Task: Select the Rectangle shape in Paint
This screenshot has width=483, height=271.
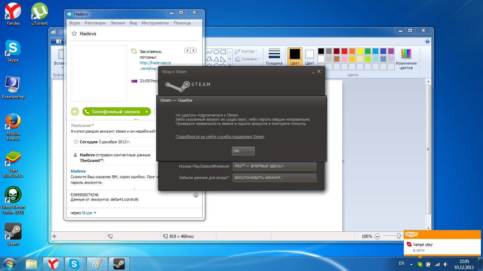Action: [x=223, y=52]
